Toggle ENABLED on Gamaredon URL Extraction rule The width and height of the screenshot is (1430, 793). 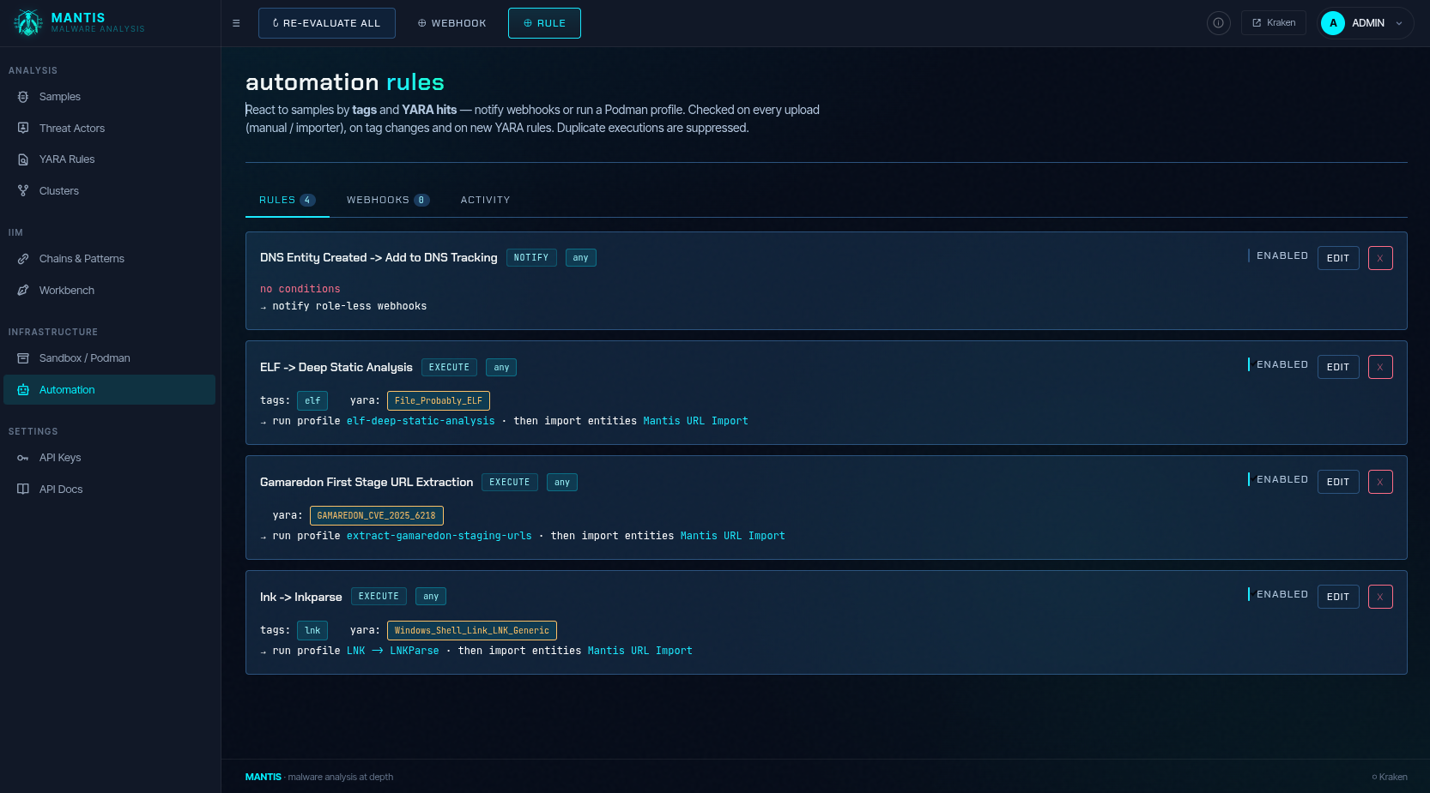click(1278, 479)
